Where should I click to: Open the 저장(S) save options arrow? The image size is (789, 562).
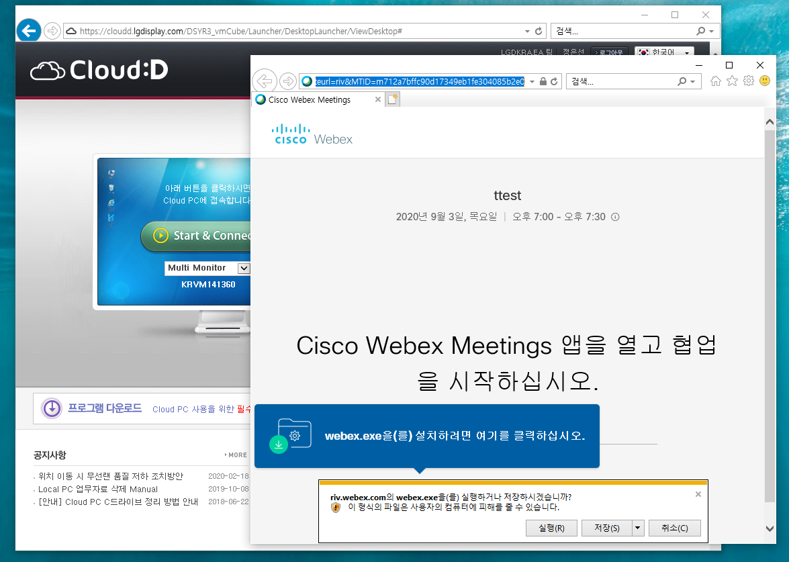point(638,528)
